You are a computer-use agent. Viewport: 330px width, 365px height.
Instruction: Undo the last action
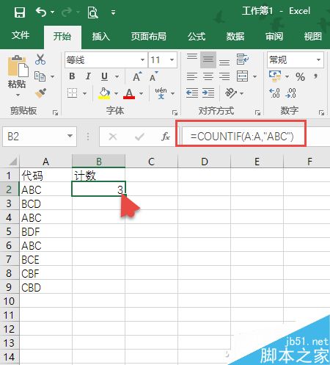41,12
